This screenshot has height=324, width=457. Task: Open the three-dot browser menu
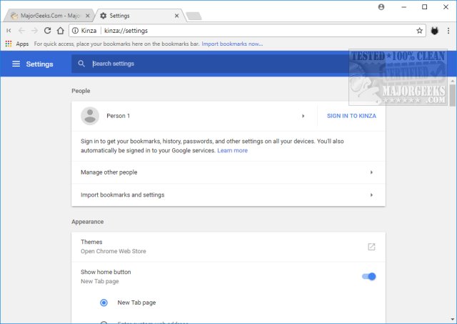click(x=448, y=30)
